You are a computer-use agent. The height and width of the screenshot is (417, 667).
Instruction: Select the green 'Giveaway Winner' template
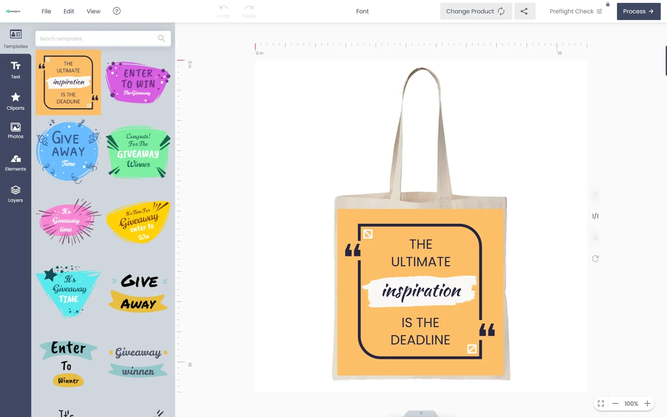click(x=138, y=152)
